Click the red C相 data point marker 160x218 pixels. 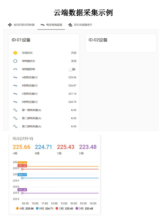(22, 169)
